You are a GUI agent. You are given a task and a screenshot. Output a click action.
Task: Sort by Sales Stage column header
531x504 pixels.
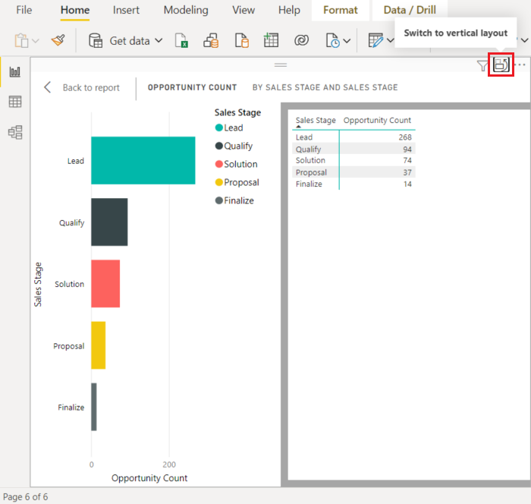316,121
